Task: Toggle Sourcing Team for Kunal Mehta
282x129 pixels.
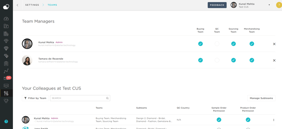Action: [x=233, y=44]
